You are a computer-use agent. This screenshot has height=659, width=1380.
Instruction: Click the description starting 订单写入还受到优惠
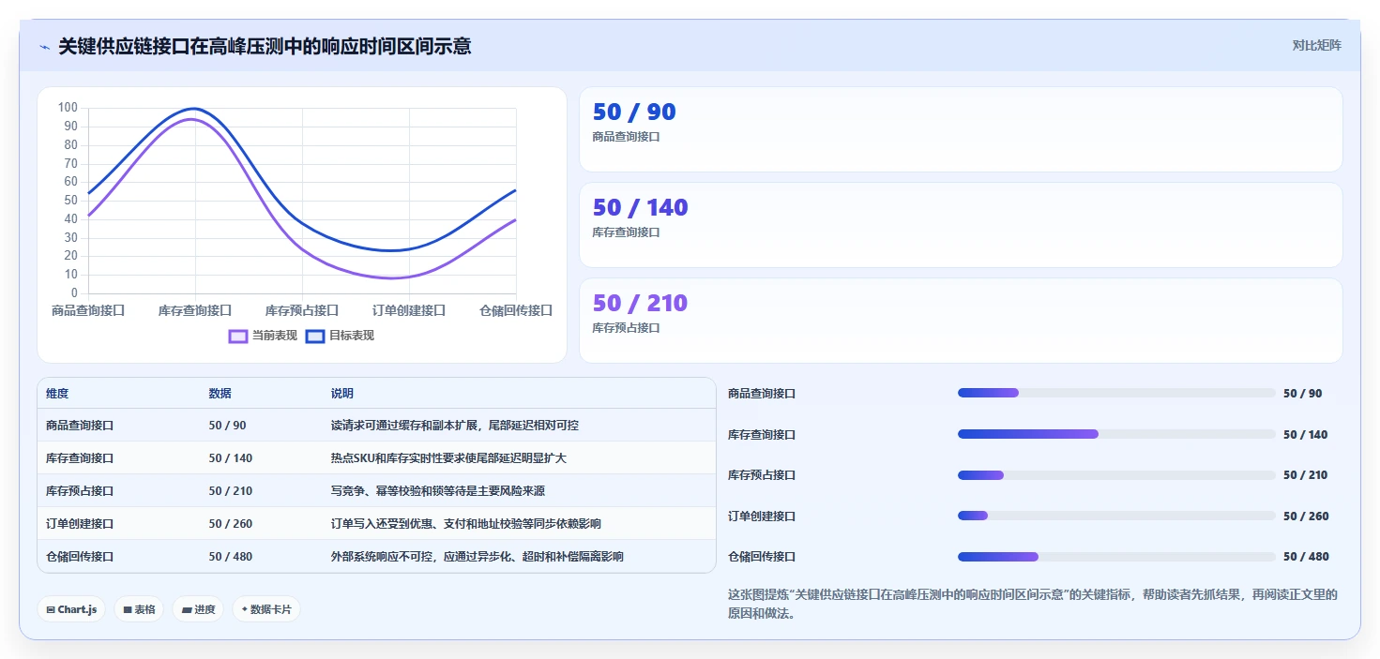(466, 524)
